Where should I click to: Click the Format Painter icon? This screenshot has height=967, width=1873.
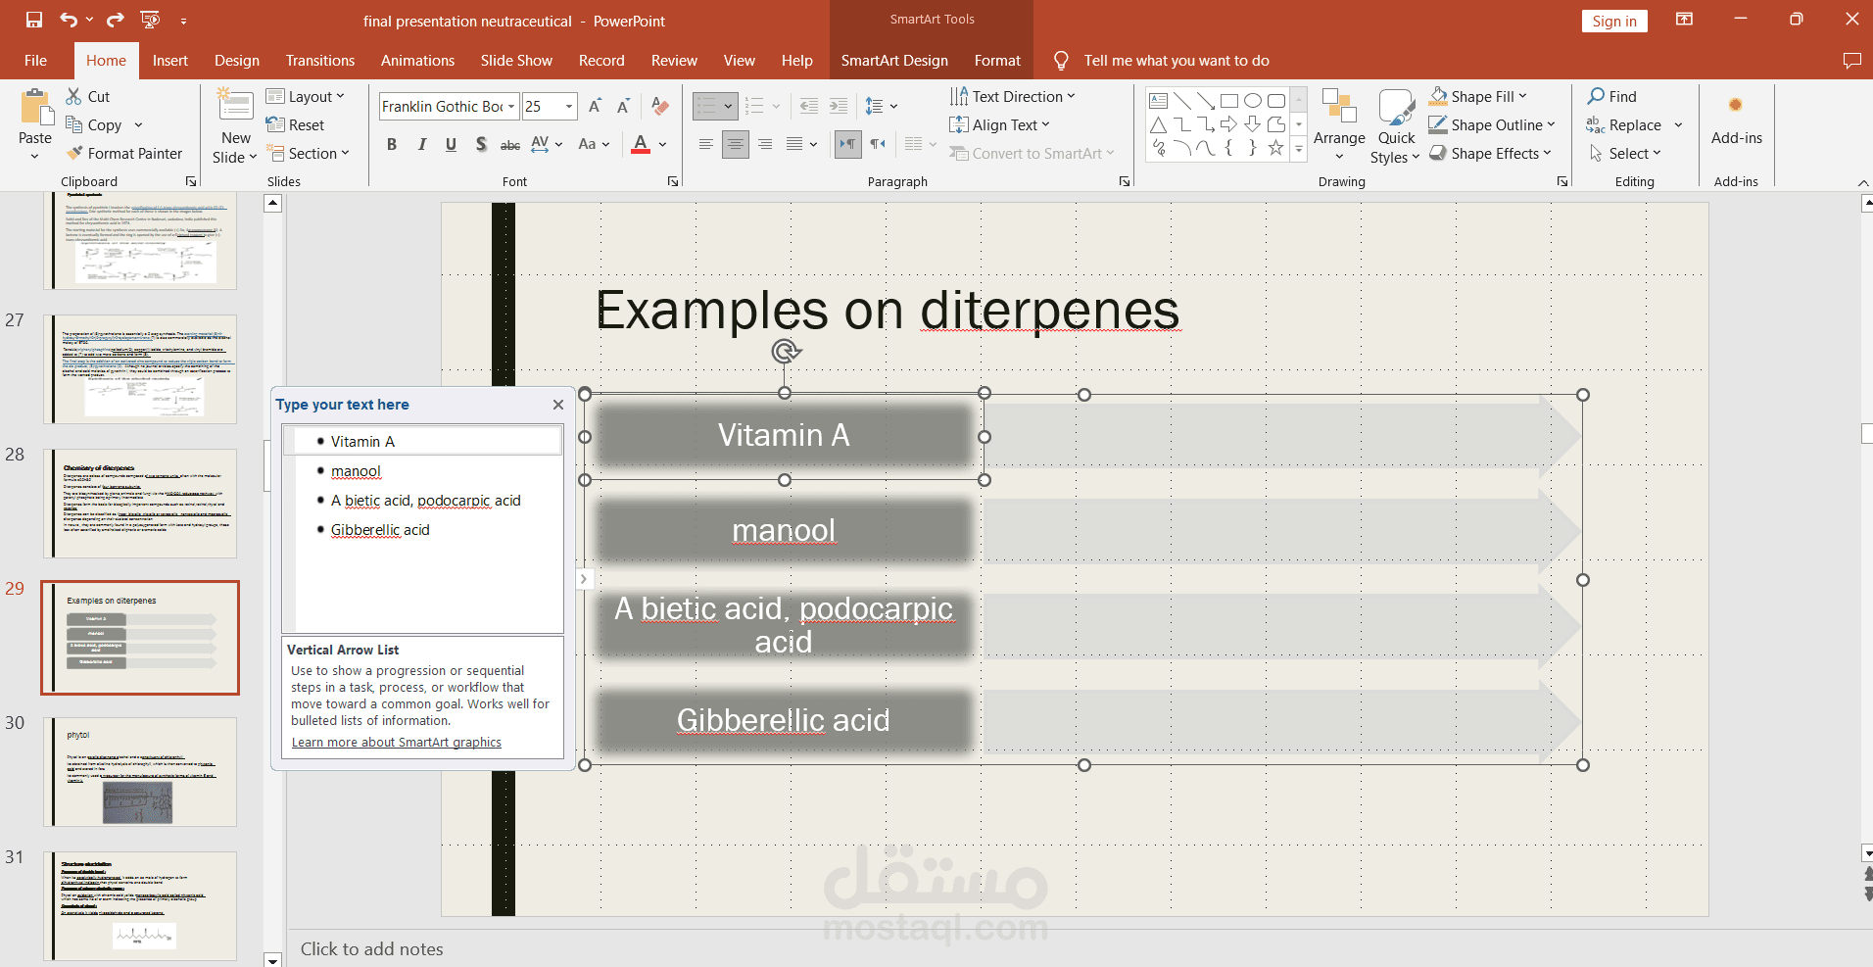point(74,154)
